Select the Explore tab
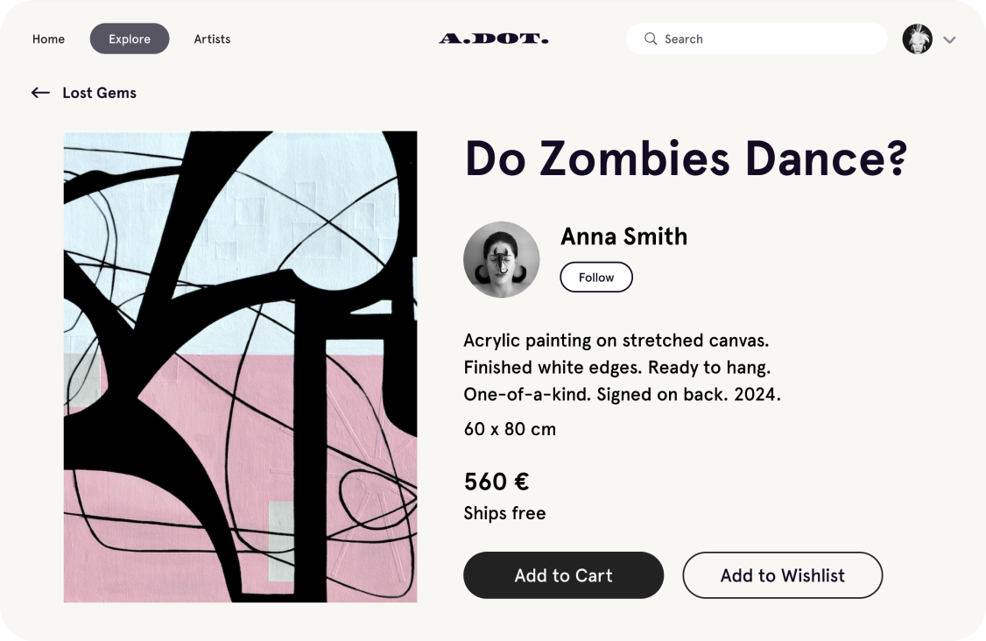 click(130, 39)
